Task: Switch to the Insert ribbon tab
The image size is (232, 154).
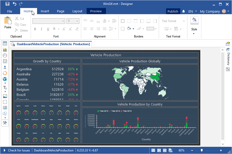Action: click(45, 11)
